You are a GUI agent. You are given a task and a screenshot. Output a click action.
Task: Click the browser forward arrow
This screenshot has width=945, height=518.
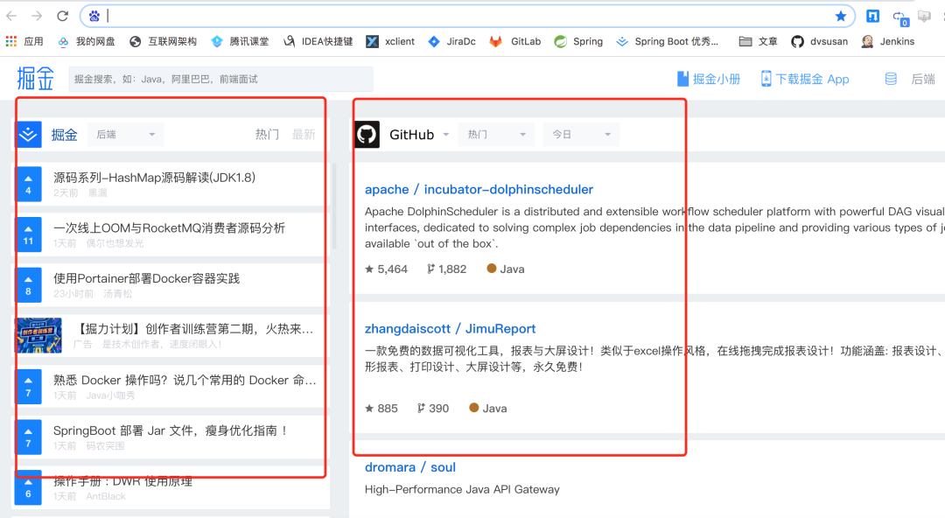[x=37, y=17]
